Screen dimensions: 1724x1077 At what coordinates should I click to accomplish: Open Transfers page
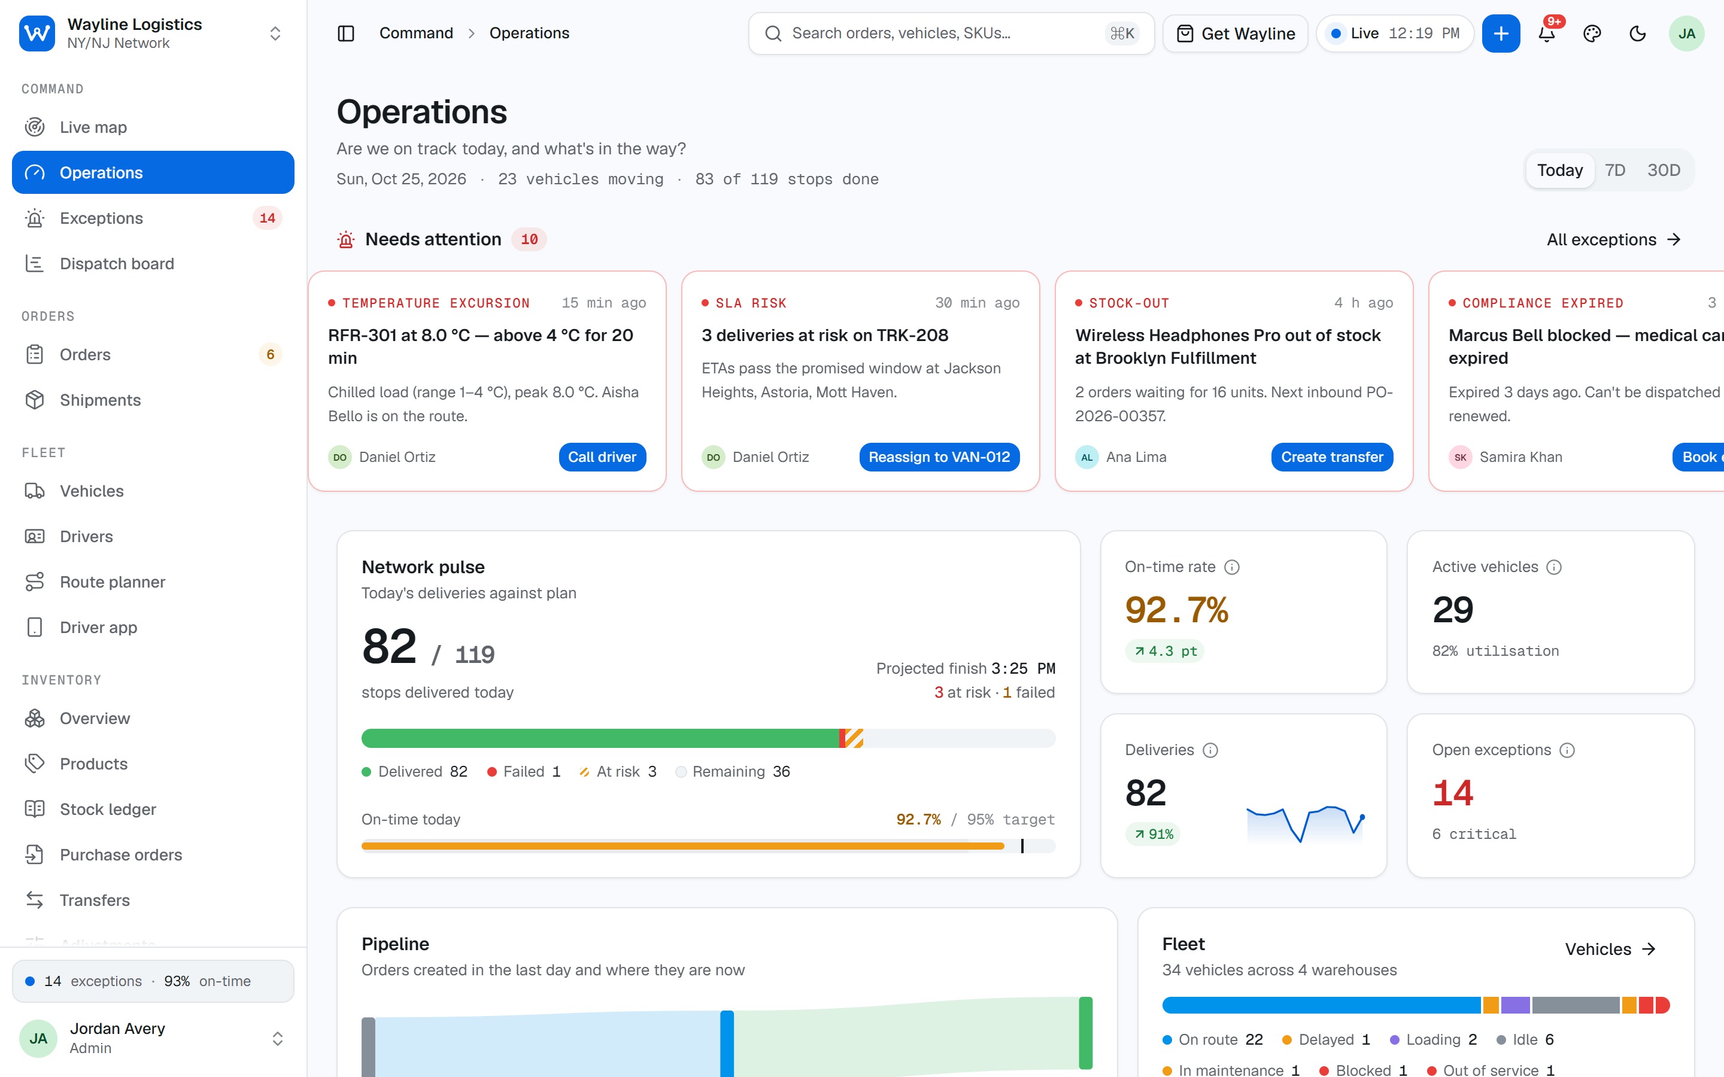tap(153, 900)
